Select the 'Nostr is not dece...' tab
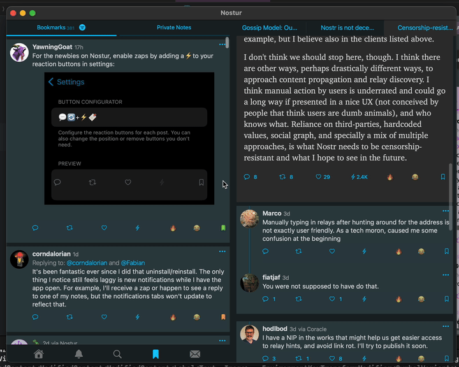This screenshot has height=367, width=459. pos(346,27)
